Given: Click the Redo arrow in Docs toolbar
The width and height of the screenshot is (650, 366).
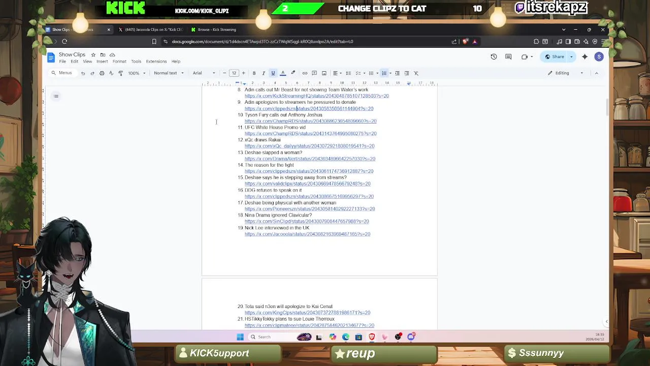Looking at the screenshot, I should click(x=92, y=73).
